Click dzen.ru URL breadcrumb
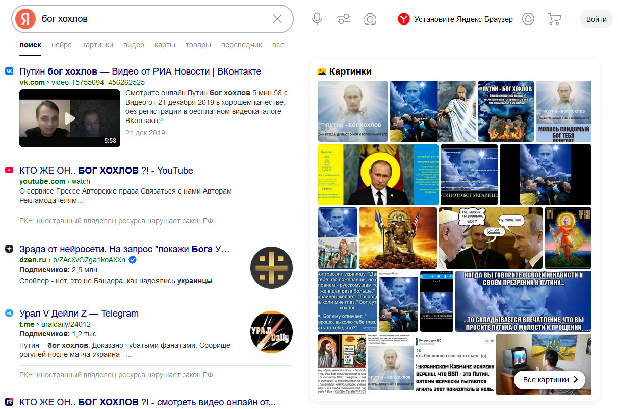618x409 pixels. pos(72,260)
